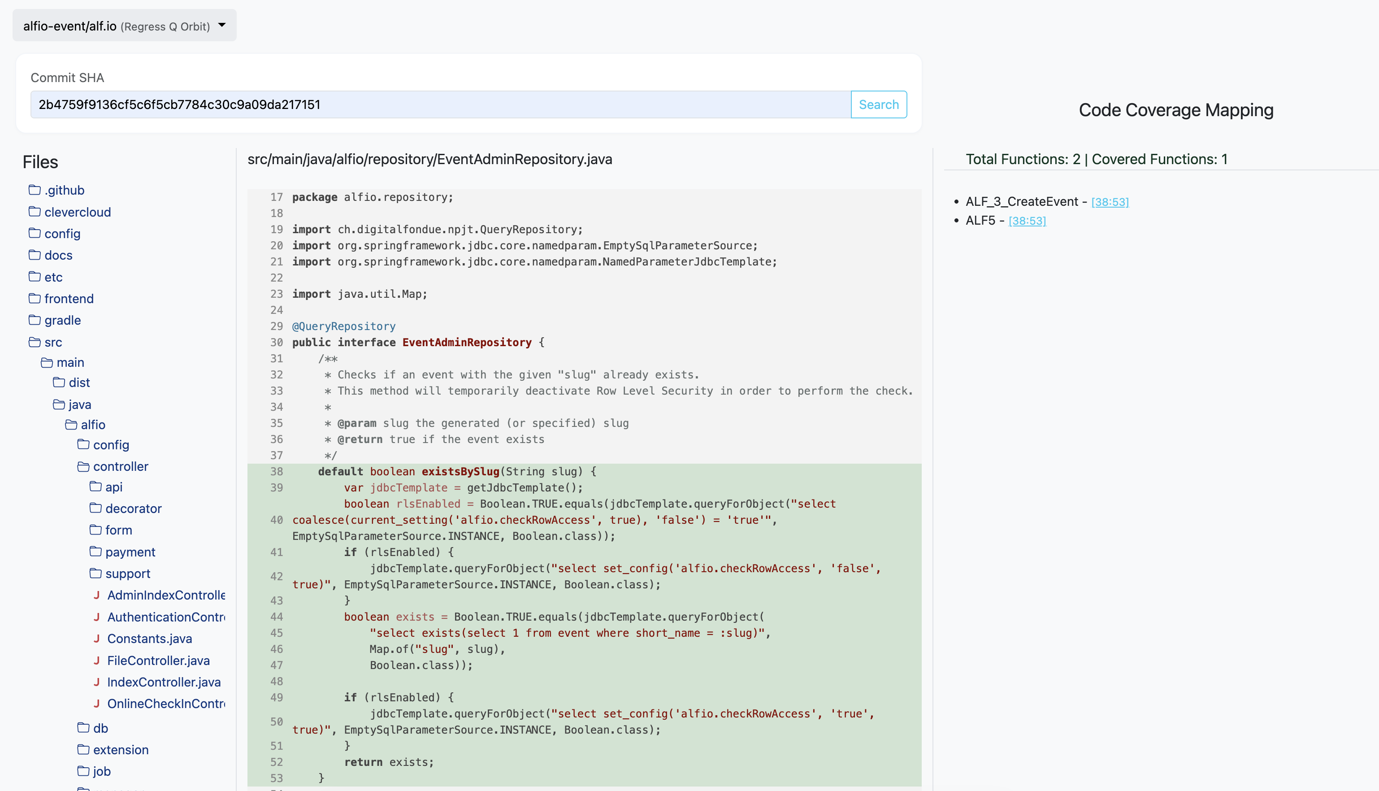Click the frontend folder icon

click(35, 298)
